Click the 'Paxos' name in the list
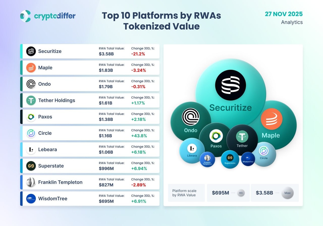The image size is (323, 226). 45,117
